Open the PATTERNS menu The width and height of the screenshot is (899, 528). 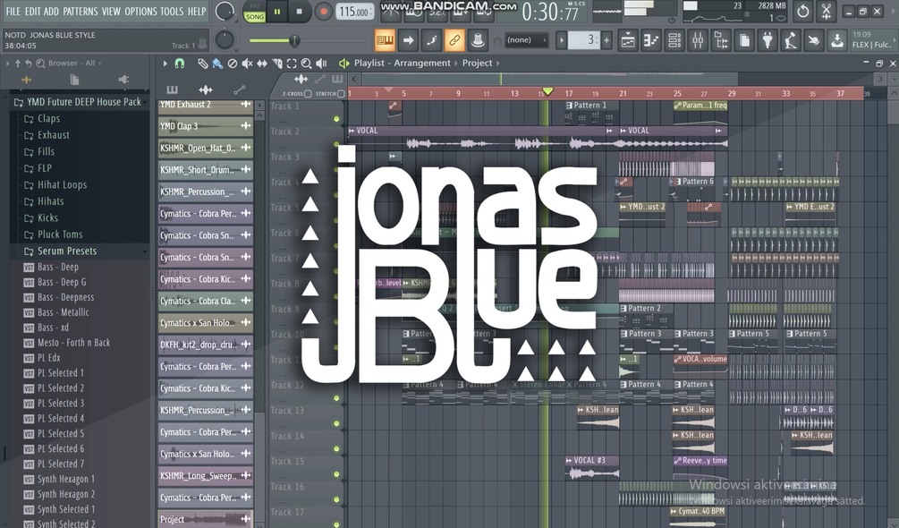point(81,11)
